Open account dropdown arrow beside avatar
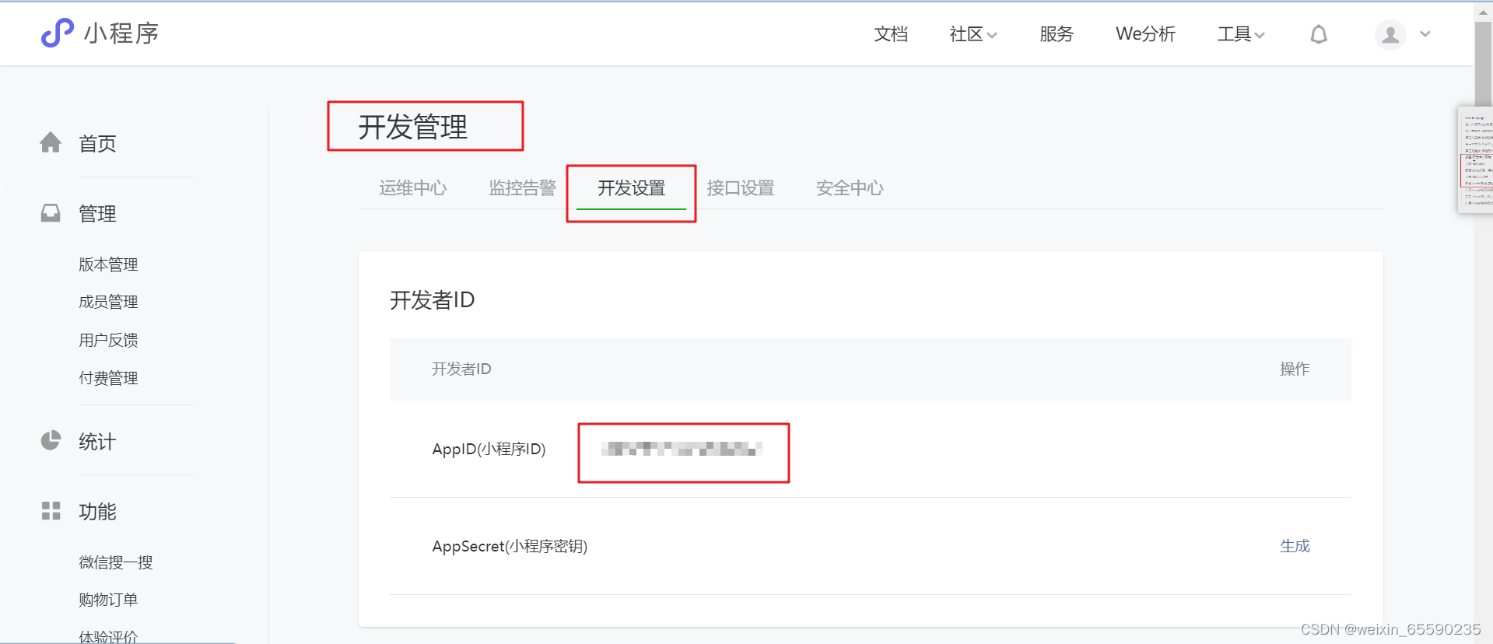Image resolution: width=1493 pixels, height=644 pixels. click(x=1425, y=34)
